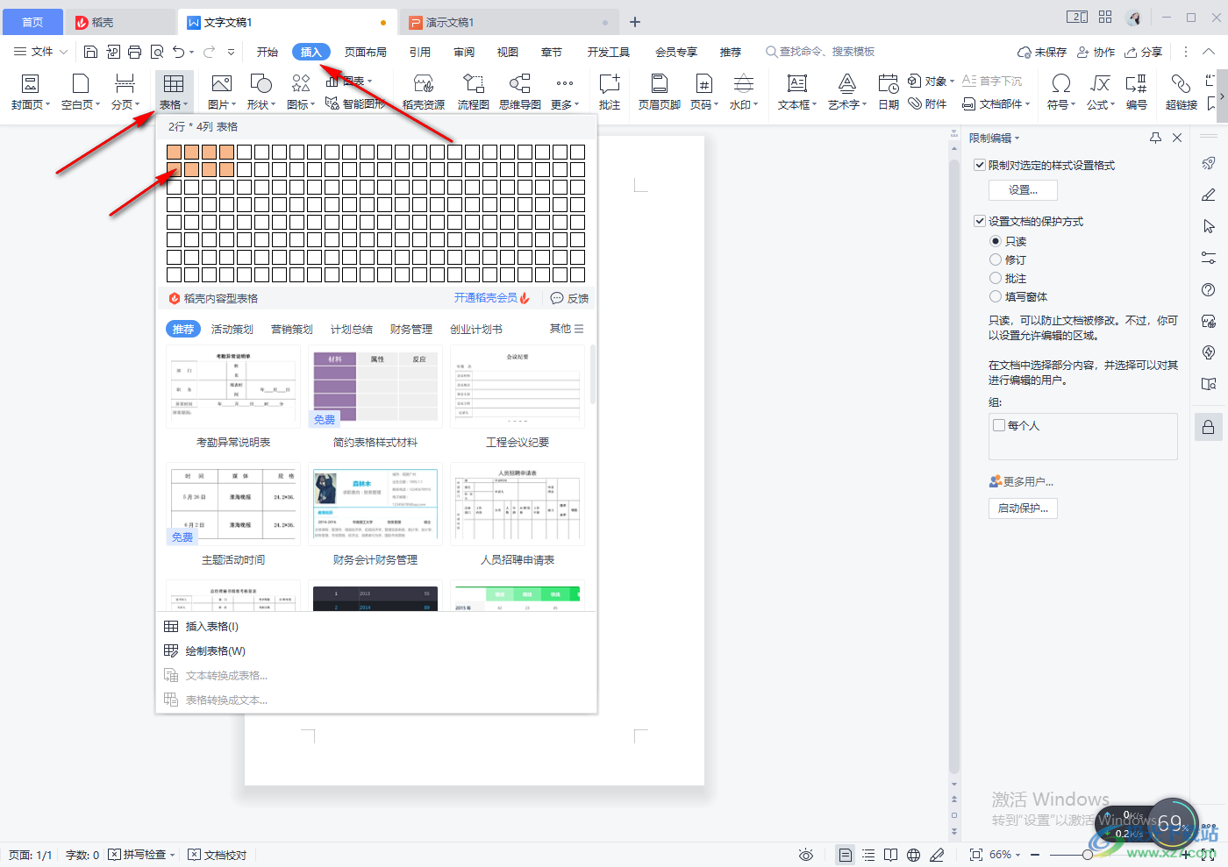The height and width of the screenshot is (867, 1228).
Task: Click the print icon in quick toolbar
Action: [134, 52]
